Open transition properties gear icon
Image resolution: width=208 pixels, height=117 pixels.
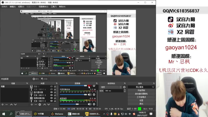[124, 87]
